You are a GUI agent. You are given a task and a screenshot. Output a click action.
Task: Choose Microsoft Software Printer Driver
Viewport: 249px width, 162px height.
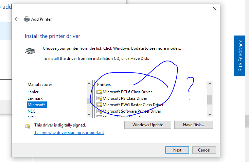pyautogui.click(x=132, y=111)
